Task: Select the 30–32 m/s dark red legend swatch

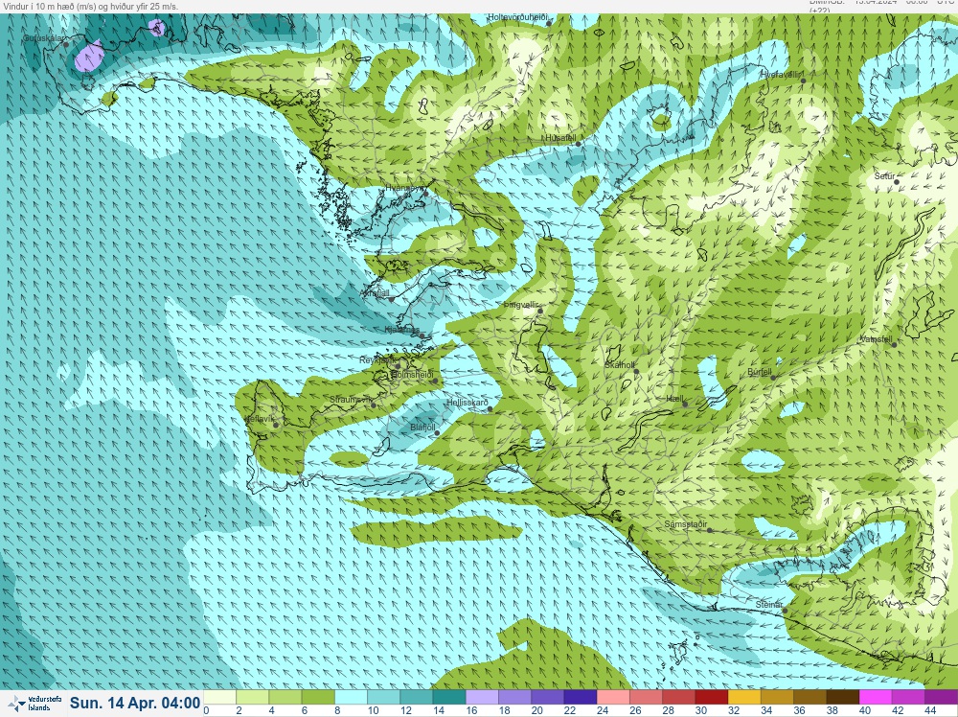Action: 713,698
